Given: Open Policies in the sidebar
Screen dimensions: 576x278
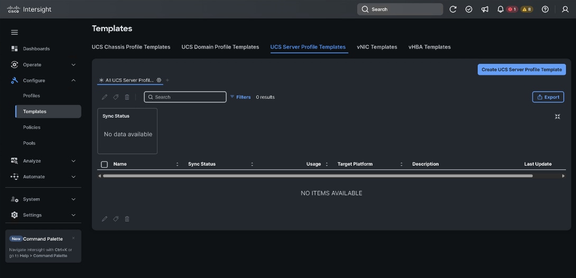Looking at the screenshot, I should pos(32,127).
